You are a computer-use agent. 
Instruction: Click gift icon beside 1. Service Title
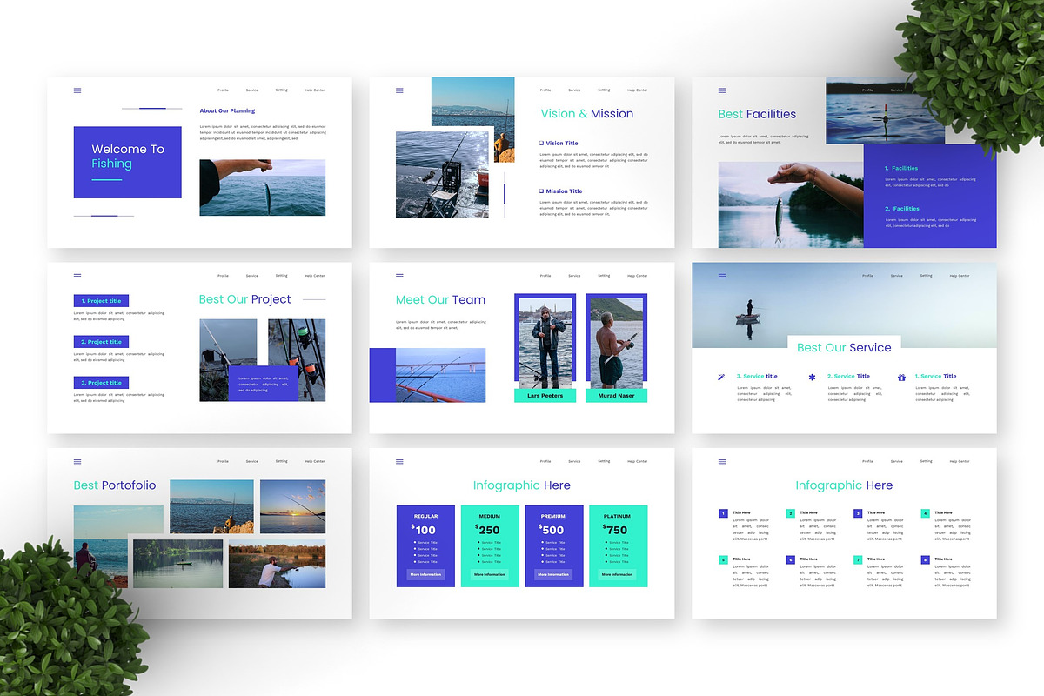[901, 378]
